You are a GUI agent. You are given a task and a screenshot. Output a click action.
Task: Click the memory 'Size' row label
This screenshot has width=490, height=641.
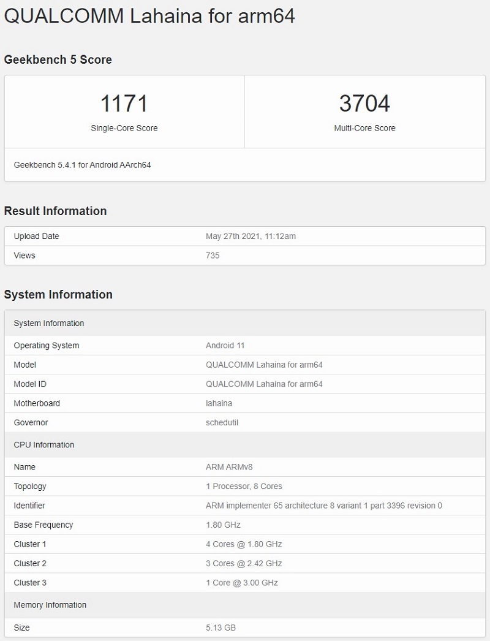[21, 628]
